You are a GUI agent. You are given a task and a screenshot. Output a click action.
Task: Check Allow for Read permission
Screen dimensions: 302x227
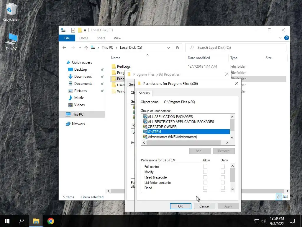[205, 188]
